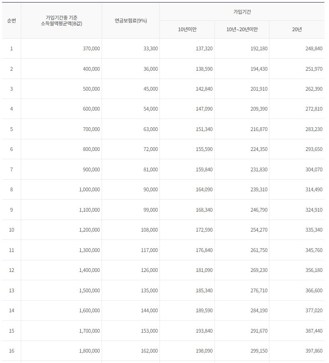Click the 순번 column header
Viewport: 329px width, 363px height.
pyautogui.click(x=11, y=21)
